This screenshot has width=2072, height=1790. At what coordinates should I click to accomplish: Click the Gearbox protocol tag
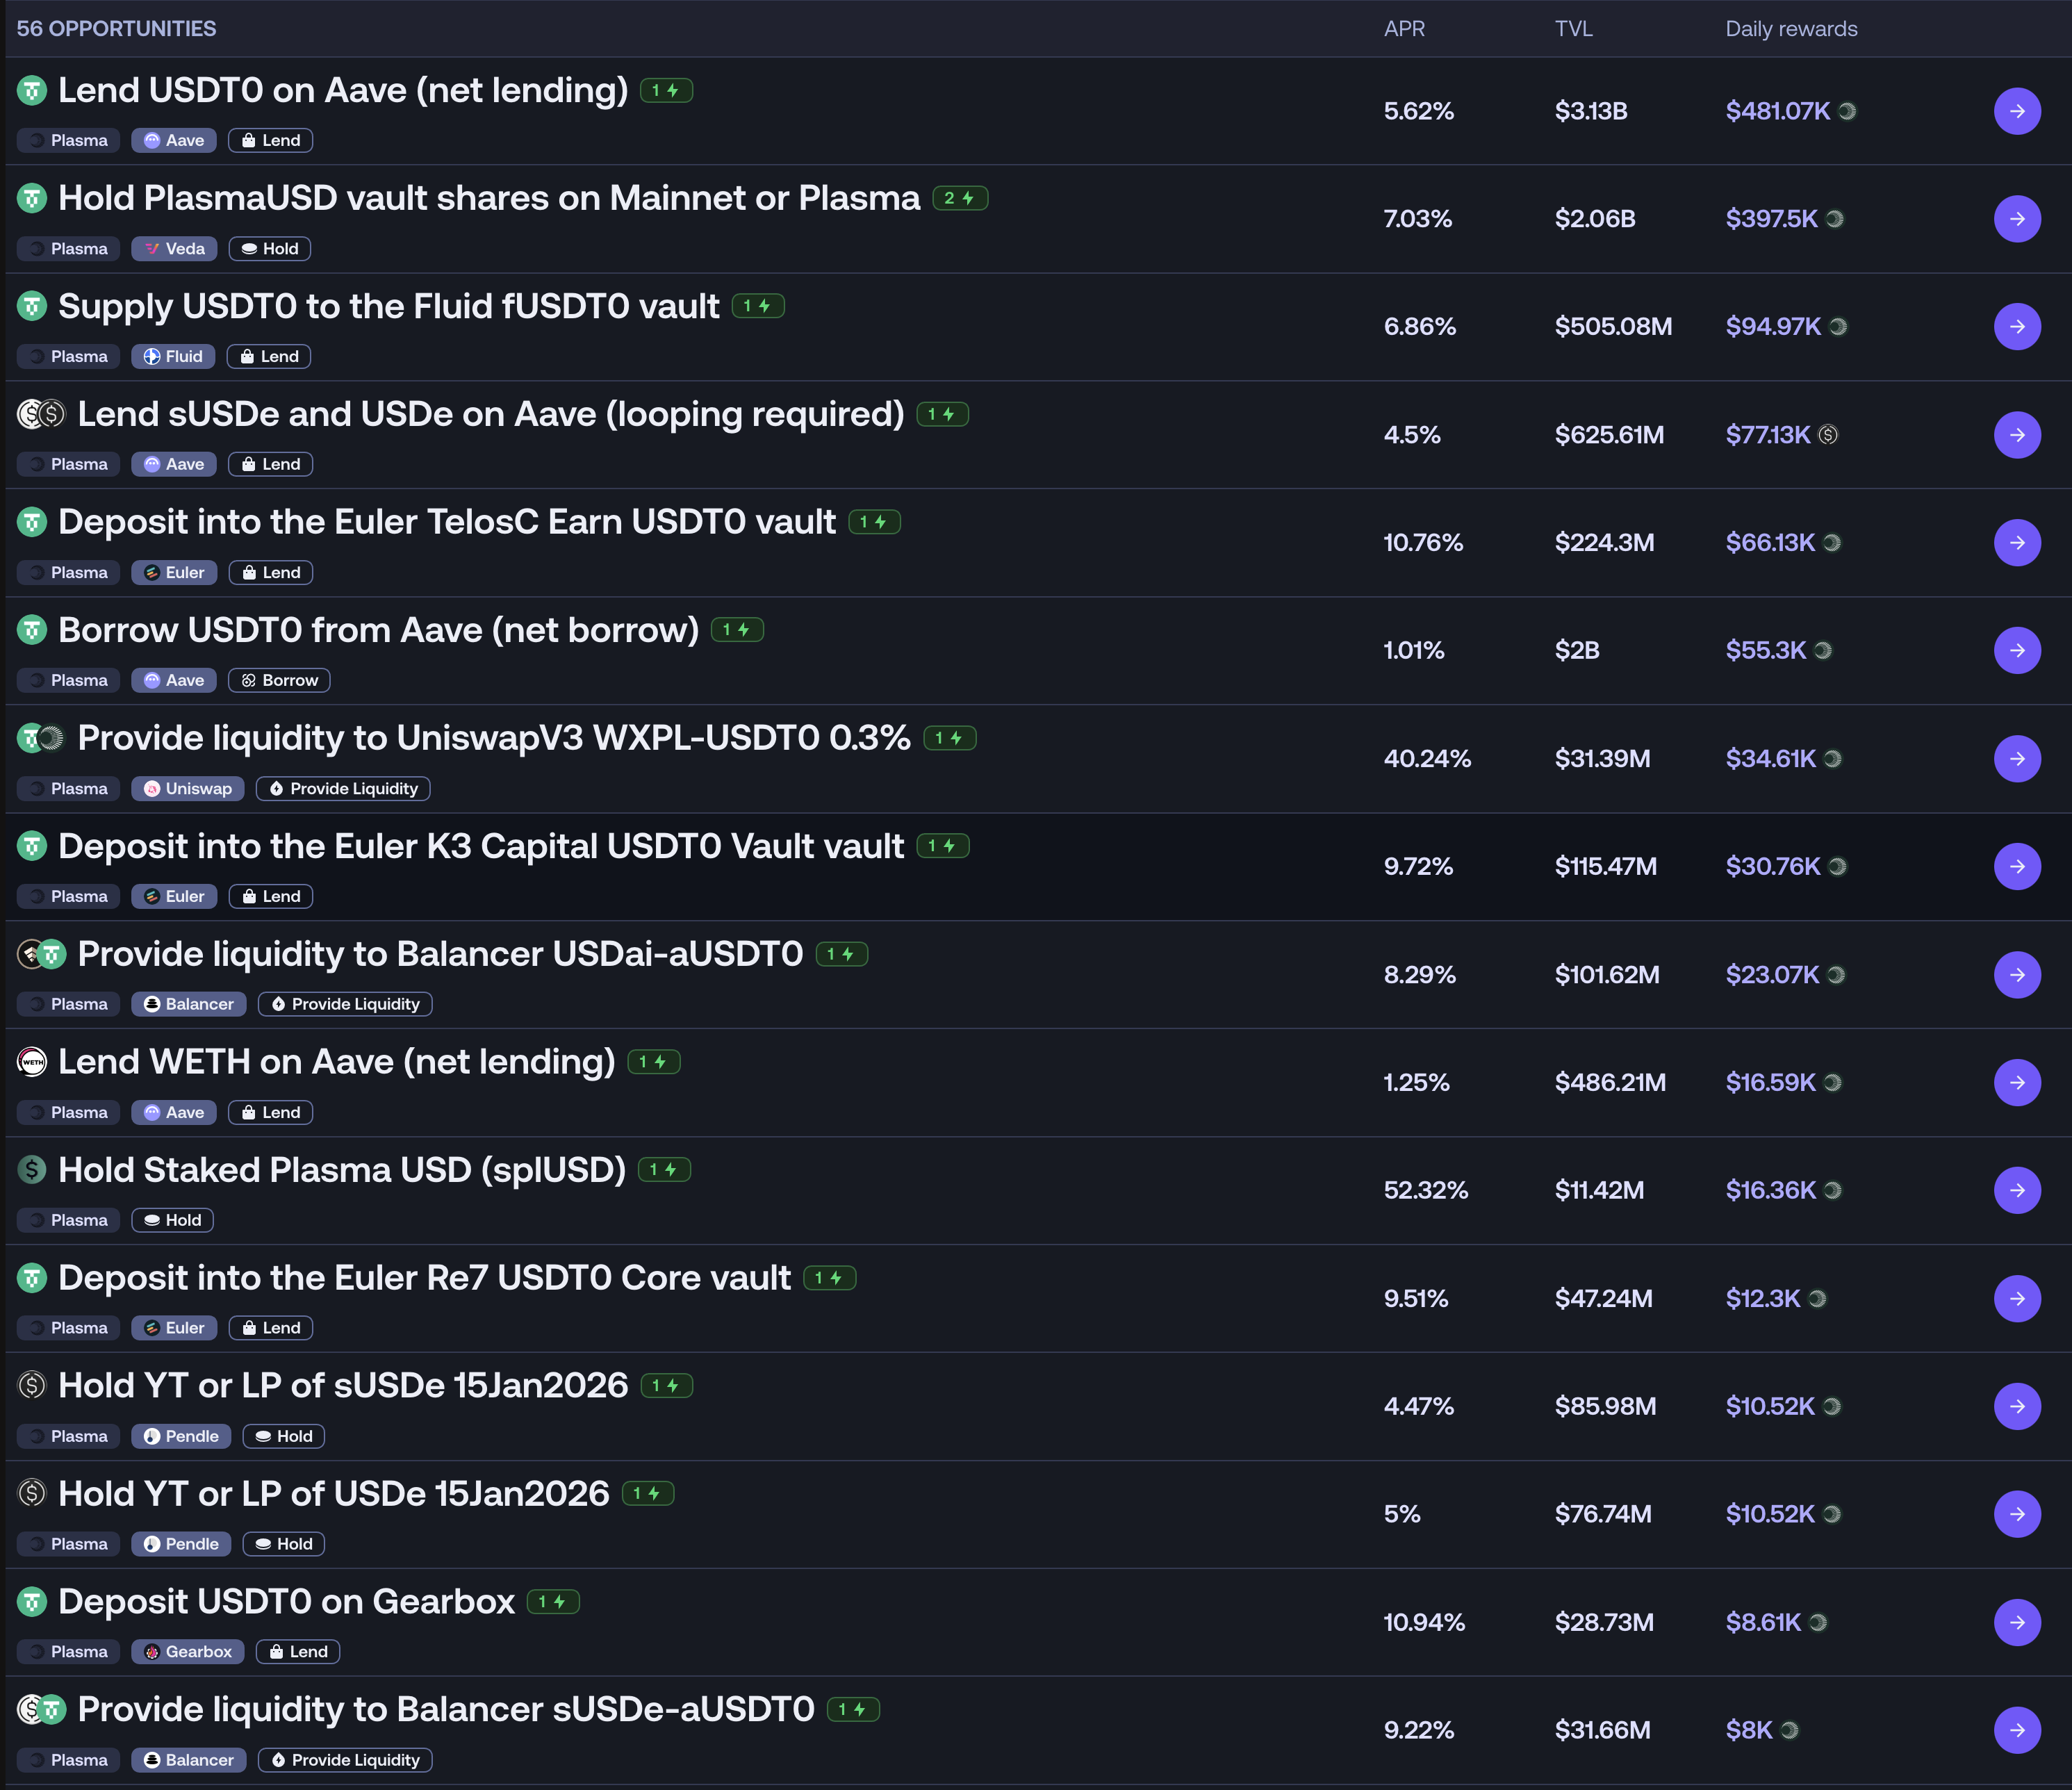[x=187, y=1652]
